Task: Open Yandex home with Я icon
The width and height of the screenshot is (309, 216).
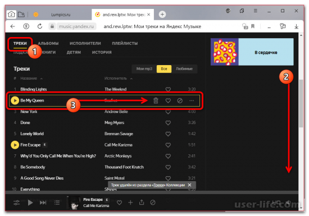Action: (26, 26)
